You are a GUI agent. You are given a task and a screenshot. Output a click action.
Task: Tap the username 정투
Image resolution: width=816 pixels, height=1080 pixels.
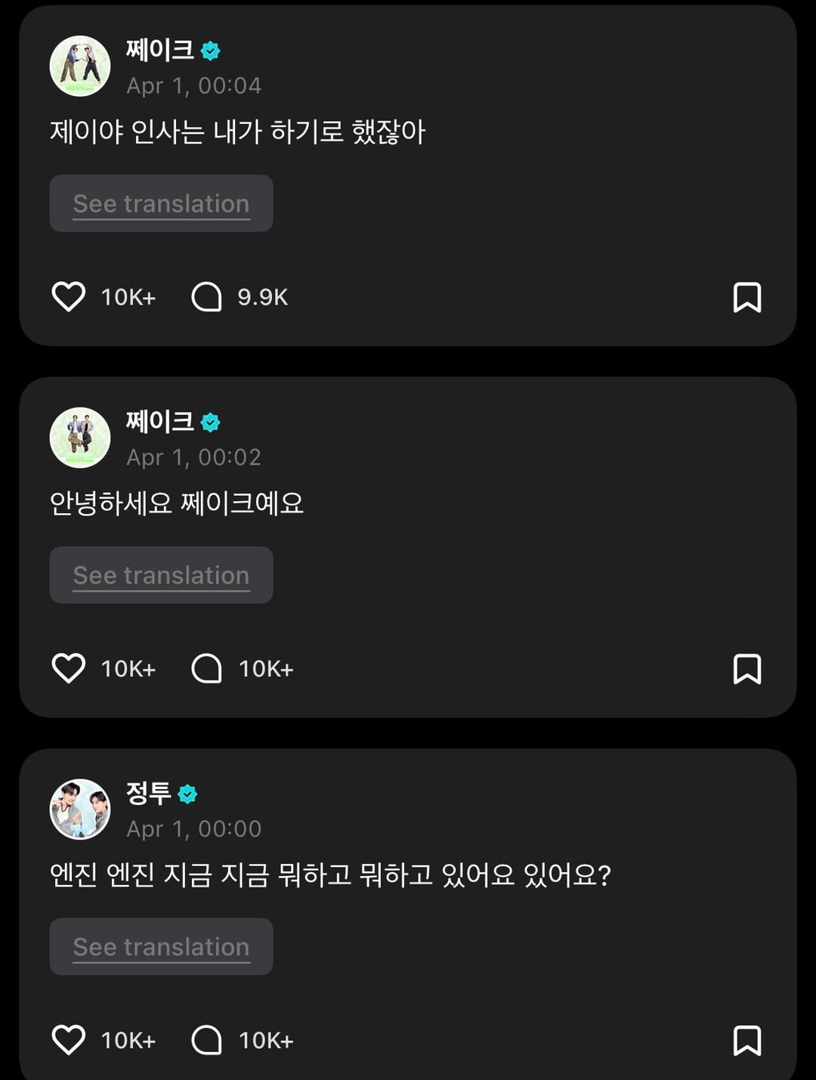point(148,793)
